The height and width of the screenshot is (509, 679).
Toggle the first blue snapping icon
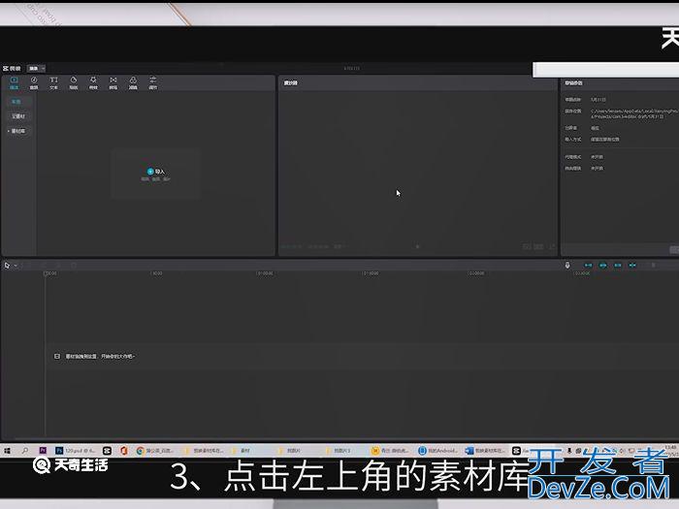tap(588, 265)
